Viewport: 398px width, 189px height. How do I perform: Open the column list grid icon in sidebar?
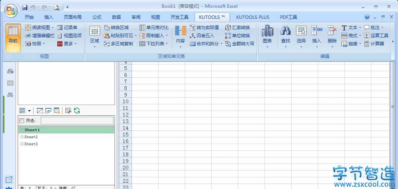pyautogui.click(x=10, y=83)
